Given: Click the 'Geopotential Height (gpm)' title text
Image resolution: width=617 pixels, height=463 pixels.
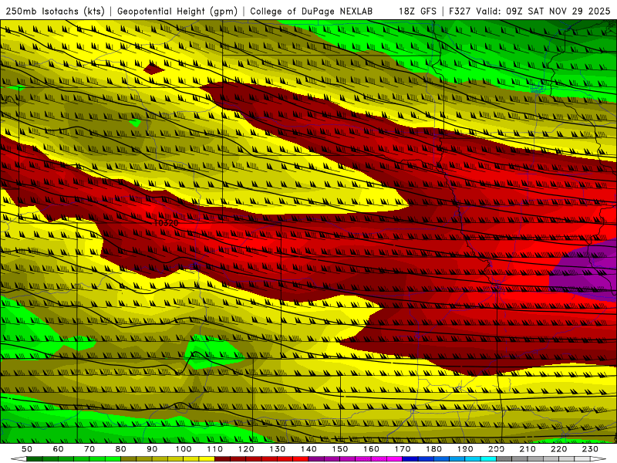Looking at the screenshot, I should click(x=177, y=11).
